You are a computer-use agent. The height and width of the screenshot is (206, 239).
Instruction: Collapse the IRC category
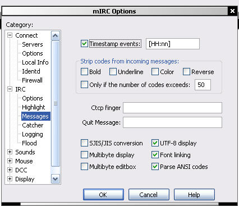coord(10,89)
